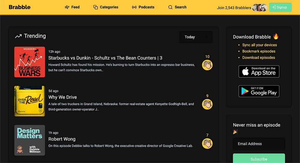
Task: Open the Today period dropdown
Action: 196,37
